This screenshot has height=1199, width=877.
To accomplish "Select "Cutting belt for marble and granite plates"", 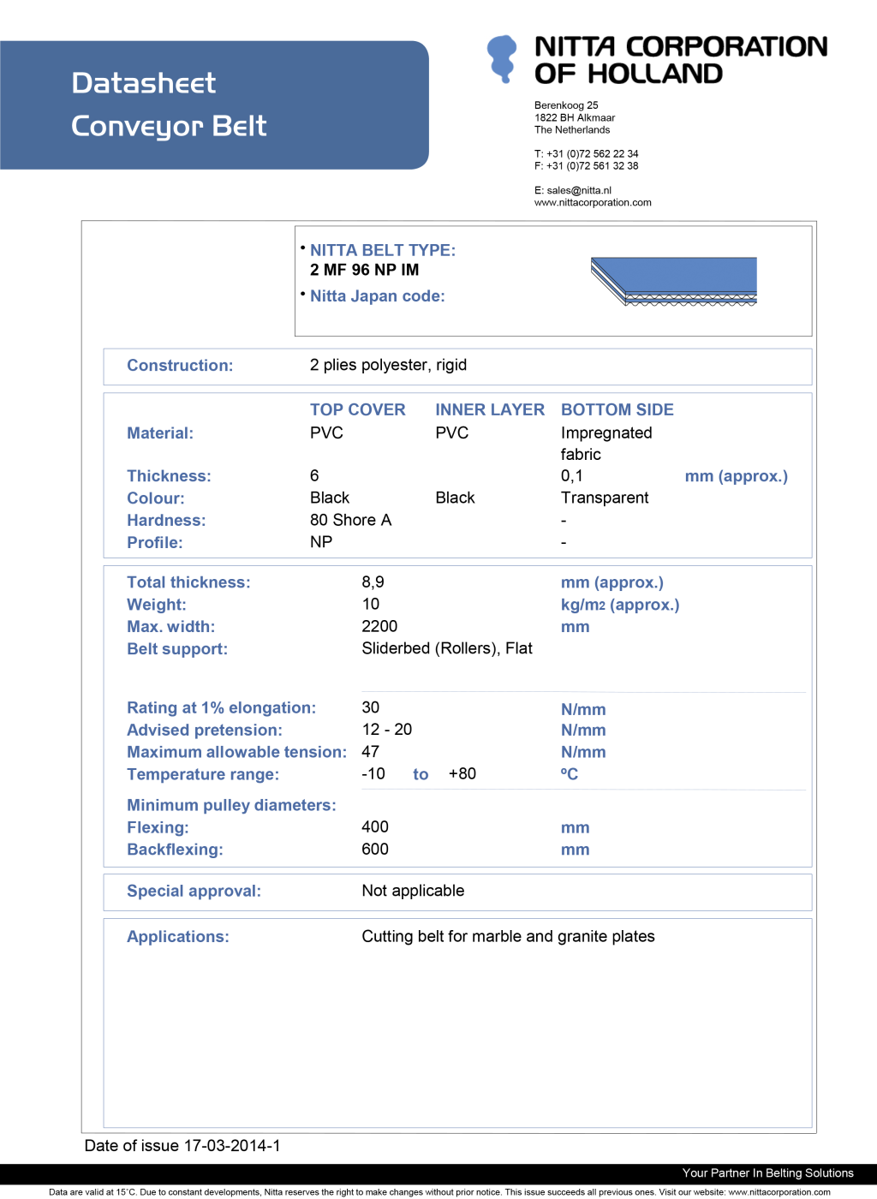I will click(508, 937).
